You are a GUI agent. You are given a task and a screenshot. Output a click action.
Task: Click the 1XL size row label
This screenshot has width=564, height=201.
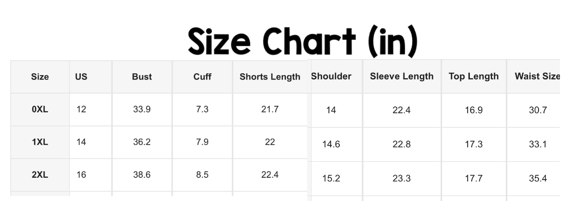pos(40,142)
